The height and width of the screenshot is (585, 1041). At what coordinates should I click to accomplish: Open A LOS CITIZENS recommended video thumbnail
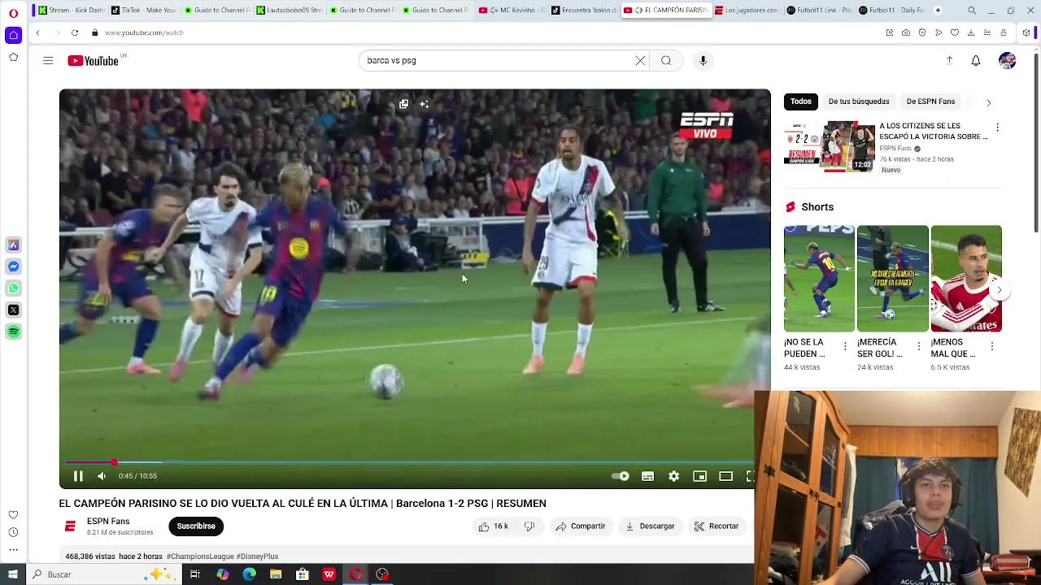click(829, 146)
